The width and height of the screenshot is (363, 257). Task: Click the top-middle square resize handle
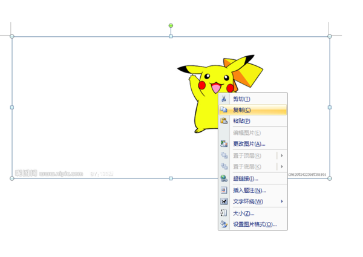tap(171, 36)
